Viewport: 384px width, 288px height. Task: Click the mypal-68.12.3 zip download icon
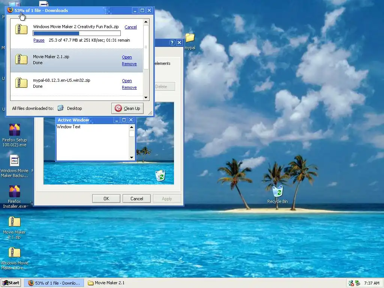[x=21, y=83]
